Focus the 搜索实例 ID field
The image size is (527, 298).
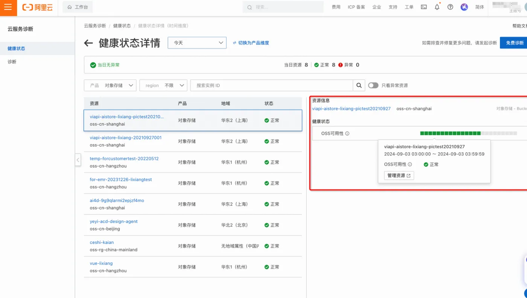pos(271,86)
